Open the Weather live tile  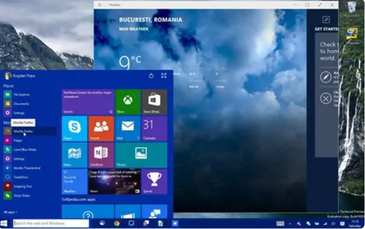point(75,181)
